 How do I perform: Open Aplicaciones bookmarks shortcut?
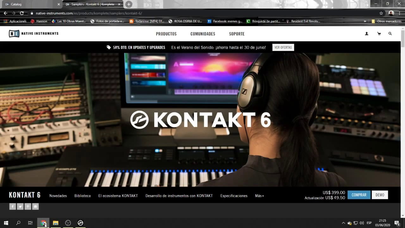[15, 21]
